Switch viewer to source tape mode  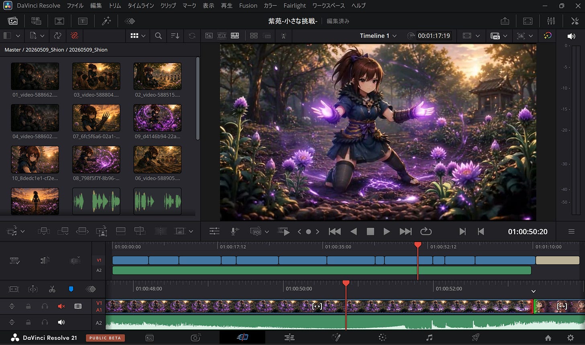(x=222, y=36)
